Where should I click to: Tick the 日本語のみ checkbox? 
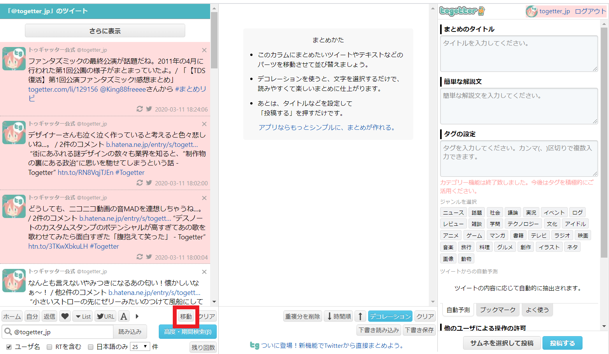[x=91, y=347]
